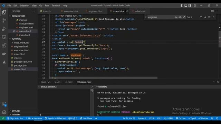Open the Output panel tab
The height and width of the screenshot is (124, 221).
point(69,82)
